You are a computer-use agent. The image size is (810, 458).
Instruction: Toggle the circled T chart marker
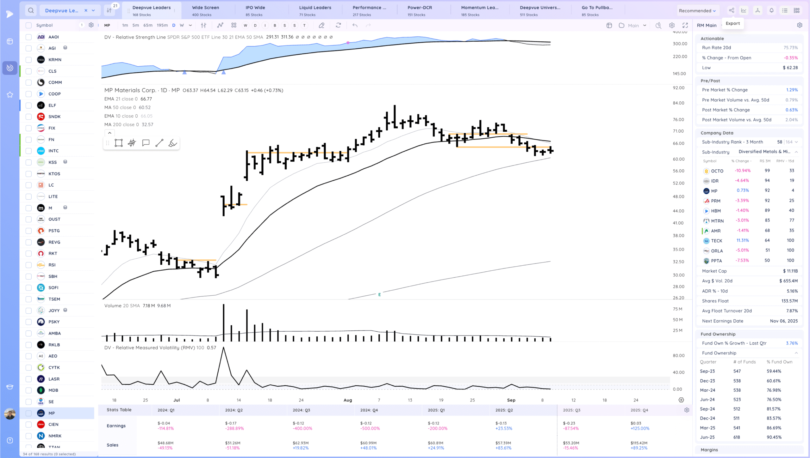[304, 25]
